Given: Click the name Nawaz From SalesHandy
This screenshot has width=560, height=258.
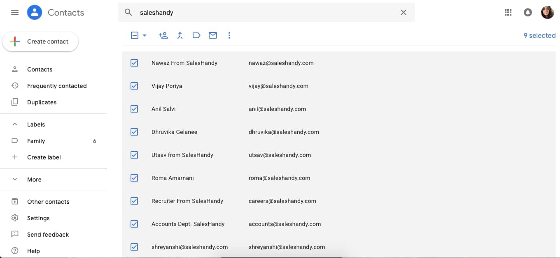Looking at the screenshot, I should click(x=184, y=63).
